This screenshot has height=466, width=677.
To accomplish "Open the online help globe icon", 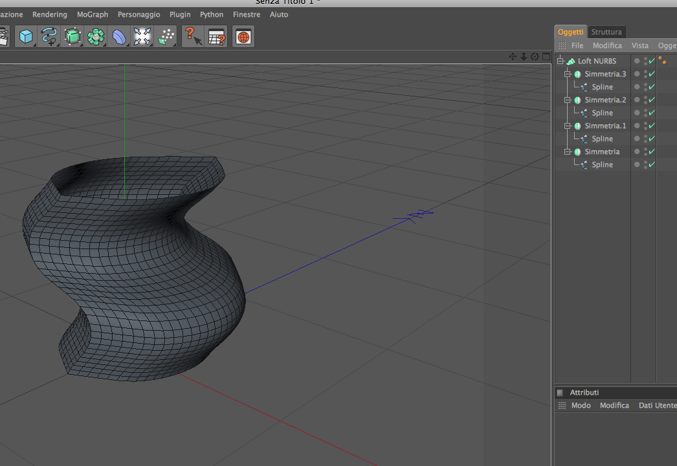I will click(x=243, y=37).
